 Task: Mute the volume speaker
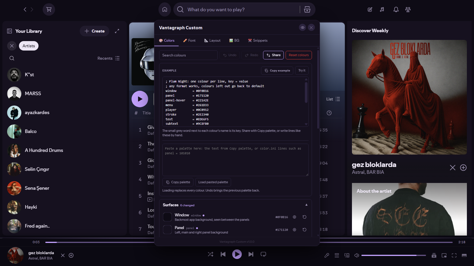[x=357, y=255]
